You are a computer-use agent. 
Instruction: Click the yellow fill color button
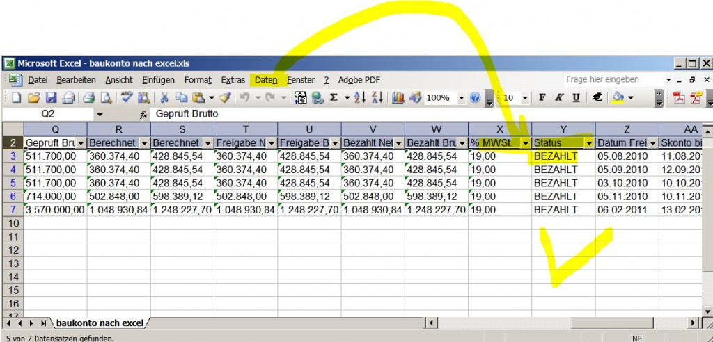pos(618,98)
